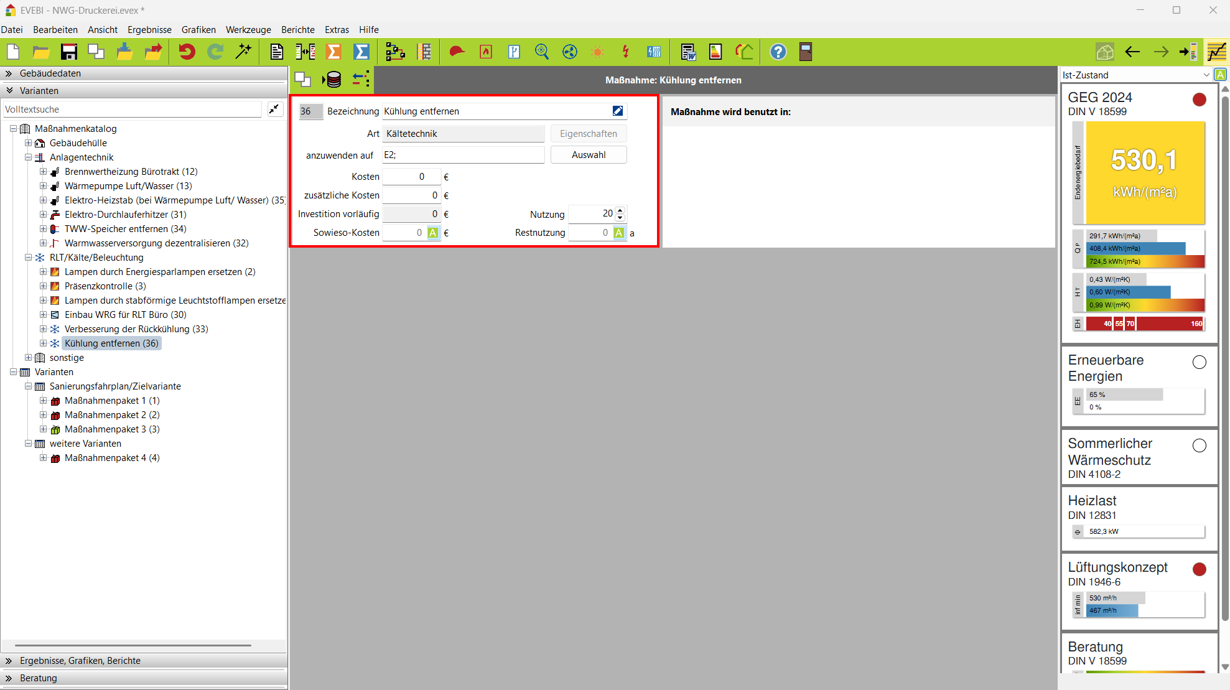
Task: Toggle automatic Sowieso-Kosten 'A' button
Action: pos(433,233)
